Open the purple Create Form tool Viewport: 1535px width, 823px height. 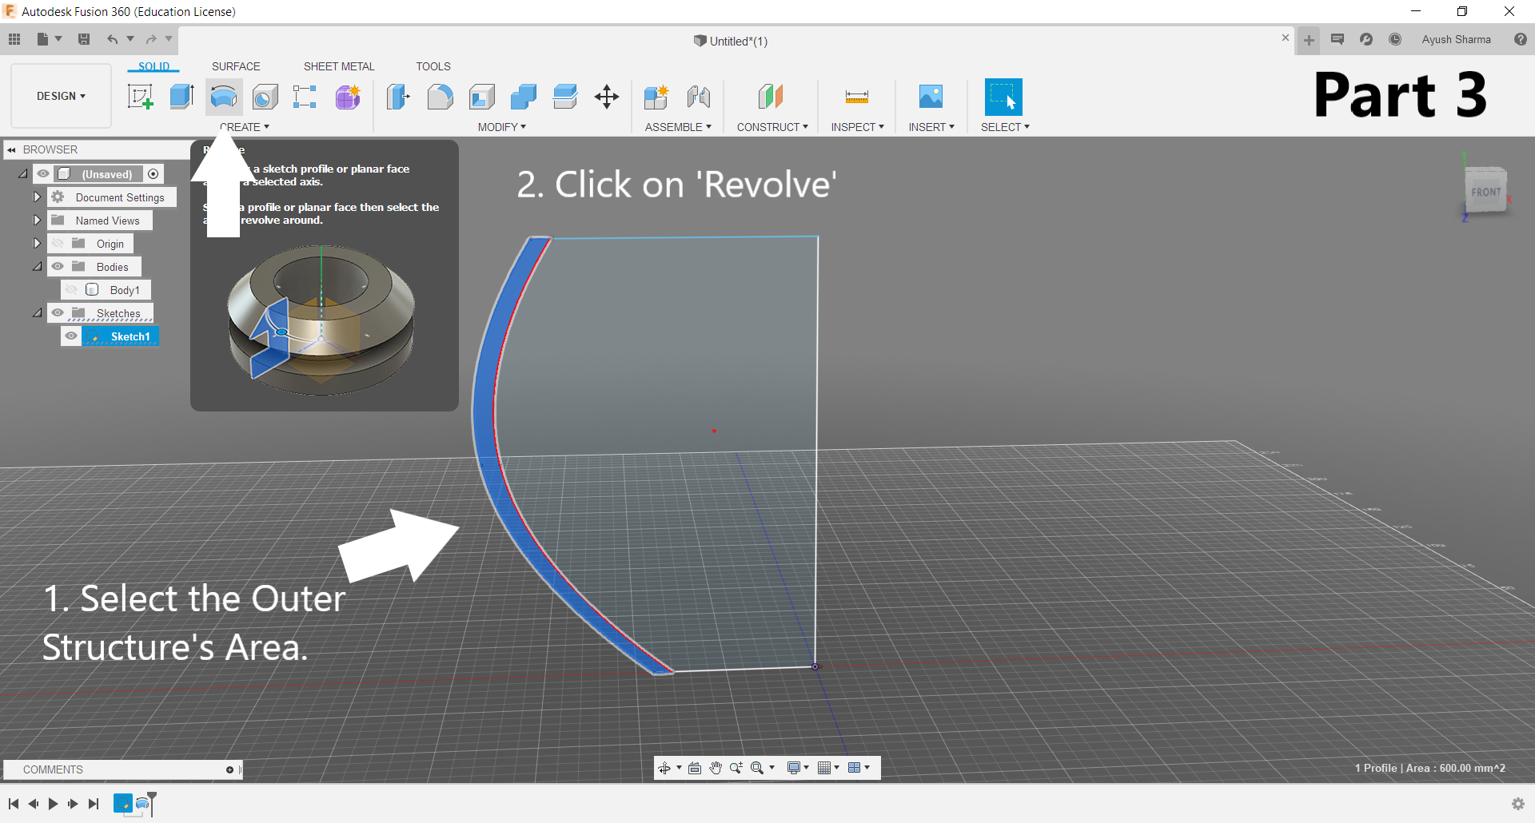pos(348,97)
